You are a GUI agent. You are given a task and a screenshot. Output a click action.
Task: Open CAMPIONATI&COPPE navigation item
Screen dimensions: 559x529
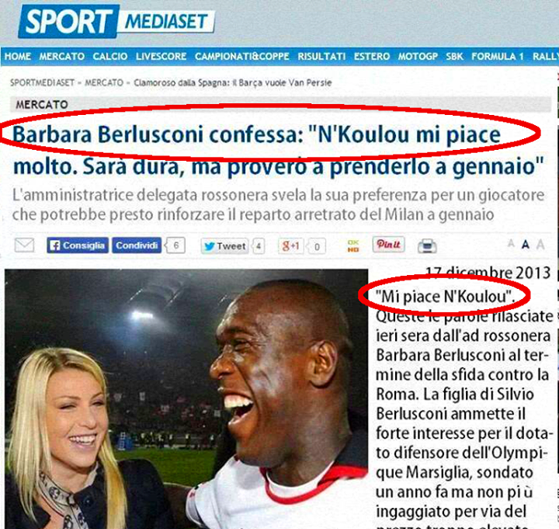[241, 57]
